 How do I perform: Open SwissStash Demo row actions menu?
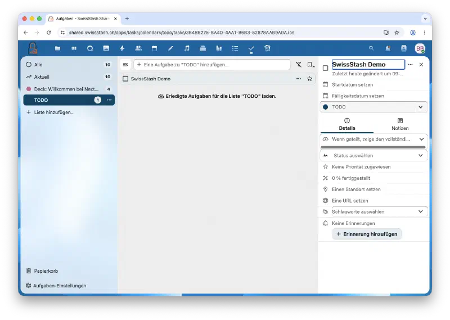pyautogui.click(x=299, y=79)
